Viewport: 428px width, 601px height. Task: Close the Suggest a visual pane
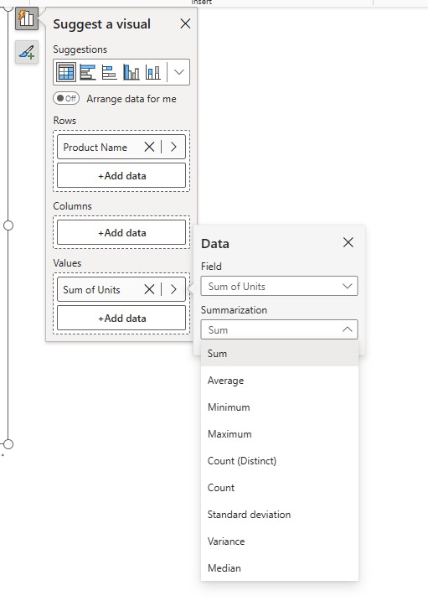click(185, 23)
